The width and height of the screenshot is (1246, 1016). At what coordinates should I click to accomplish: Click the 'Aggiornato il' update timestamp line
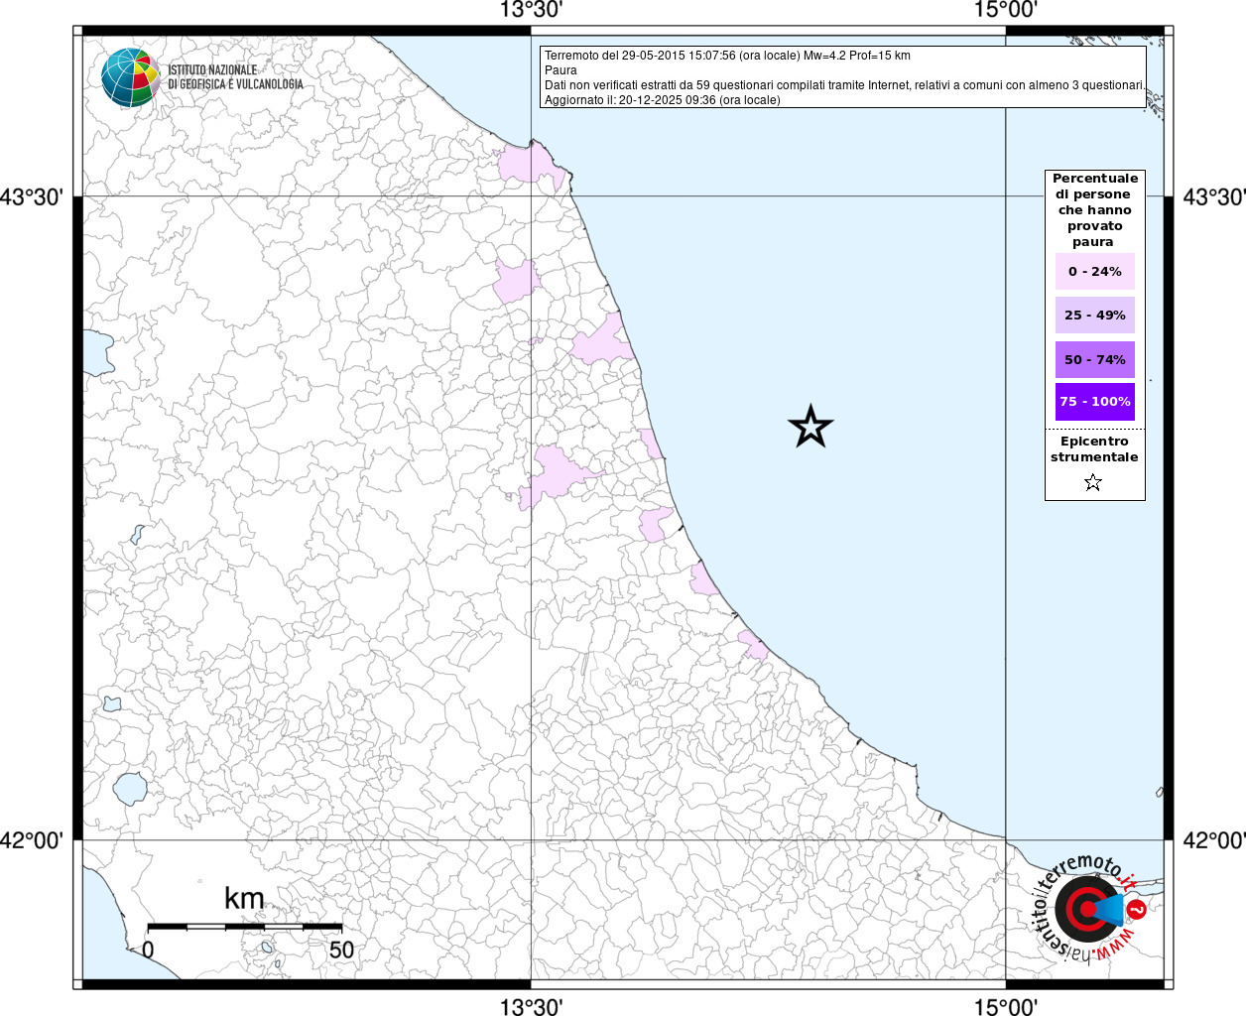(662, 100)
